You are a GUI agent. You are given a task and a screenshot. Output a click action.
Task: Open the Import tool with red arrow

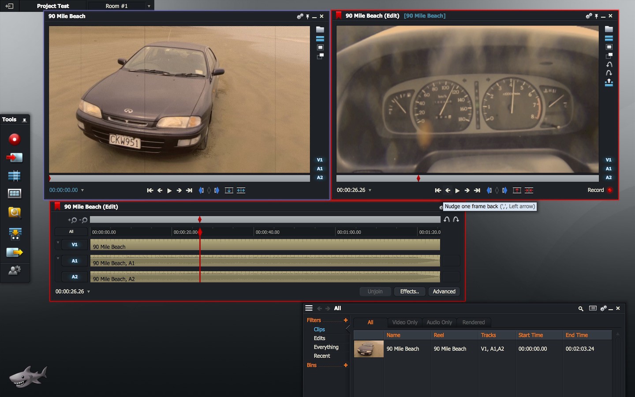[15, 158]
